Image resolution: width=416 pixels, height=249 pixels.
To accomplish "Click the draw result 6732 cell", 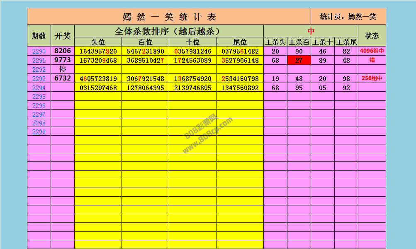I will pyautogui.click(x=63, y=78).
